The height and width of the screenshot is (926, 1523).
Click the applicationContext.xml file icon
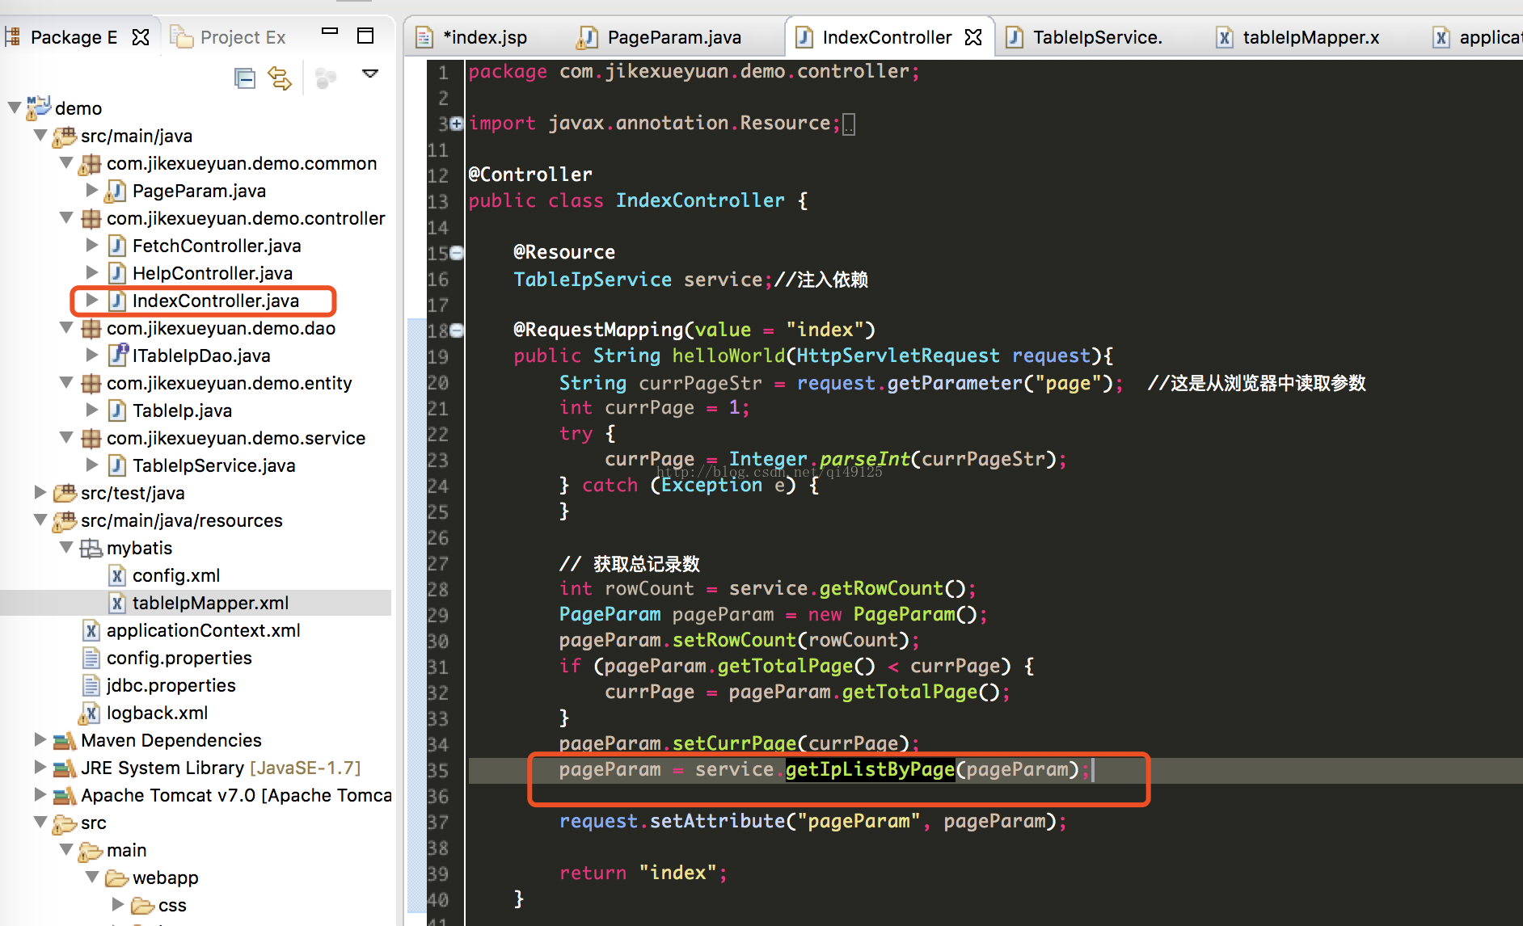91,630
